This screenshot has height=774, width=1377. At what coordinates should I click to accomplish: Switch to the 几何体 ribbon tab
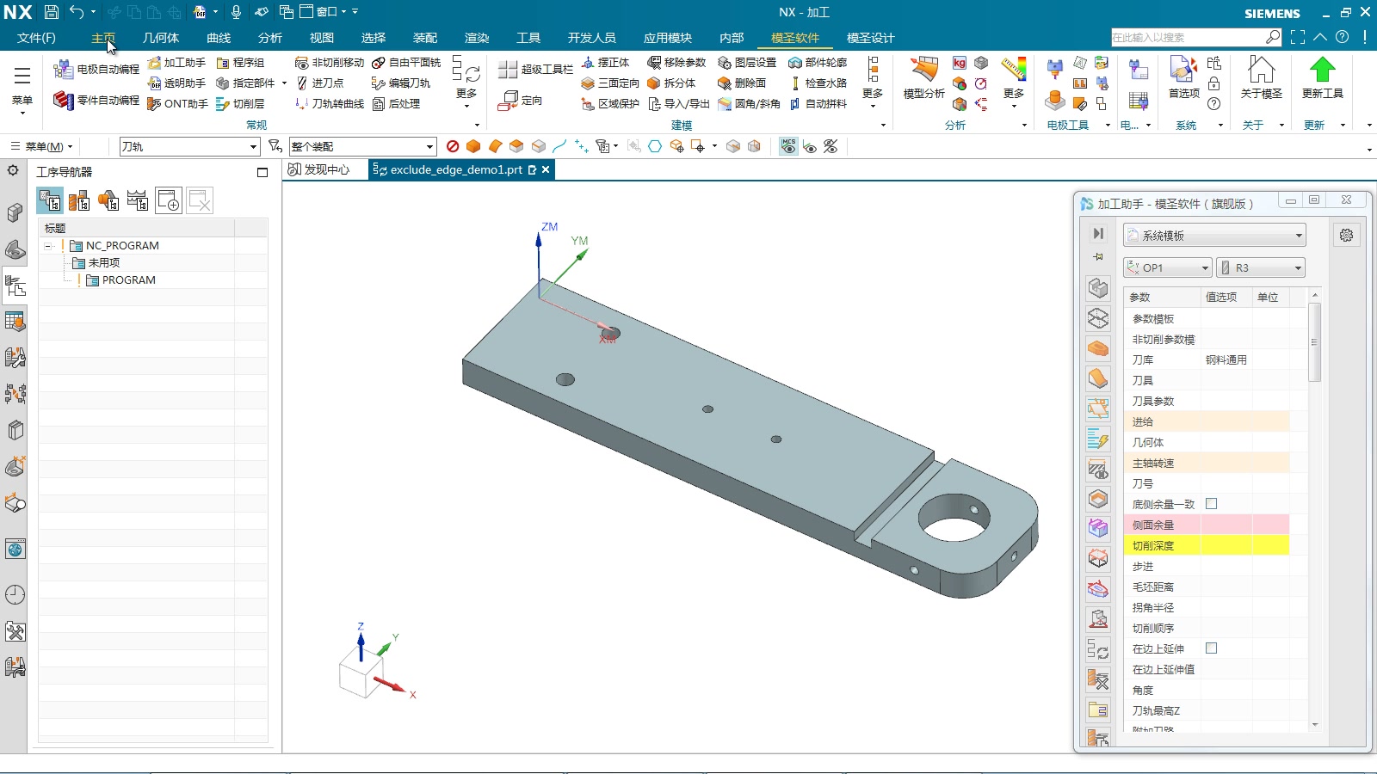click(161, 38)
